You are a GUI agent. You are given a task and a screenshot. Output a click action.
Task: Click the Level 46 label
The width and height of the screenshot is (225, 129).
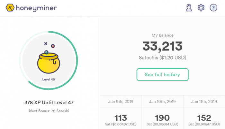pyautogui.click(x=49, y=79)
